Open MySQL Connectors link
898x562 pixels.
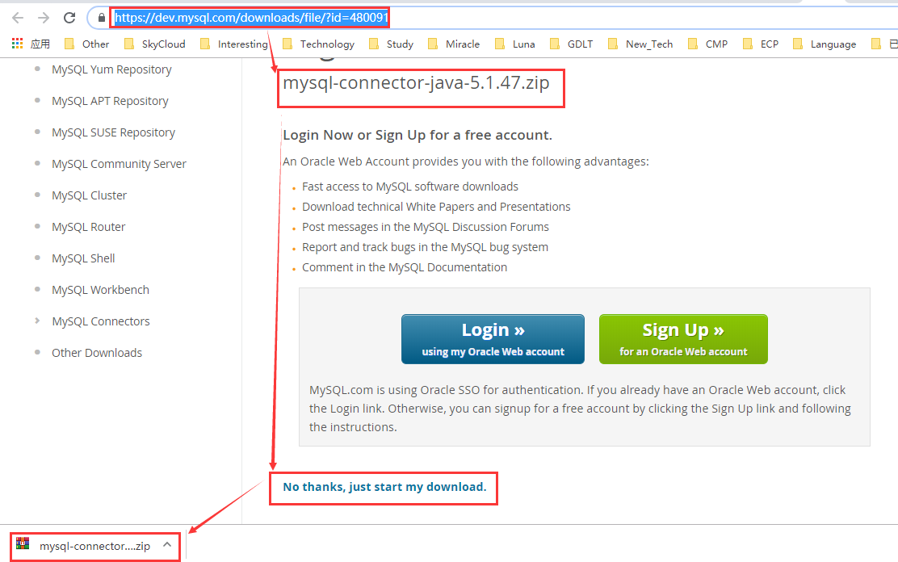pos(101,321)
